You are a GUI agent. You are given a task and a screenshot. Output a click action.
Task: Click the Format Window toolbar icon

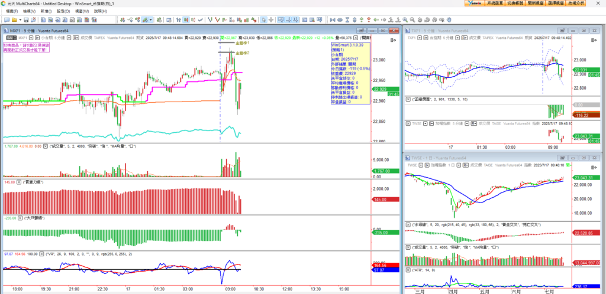169,19
